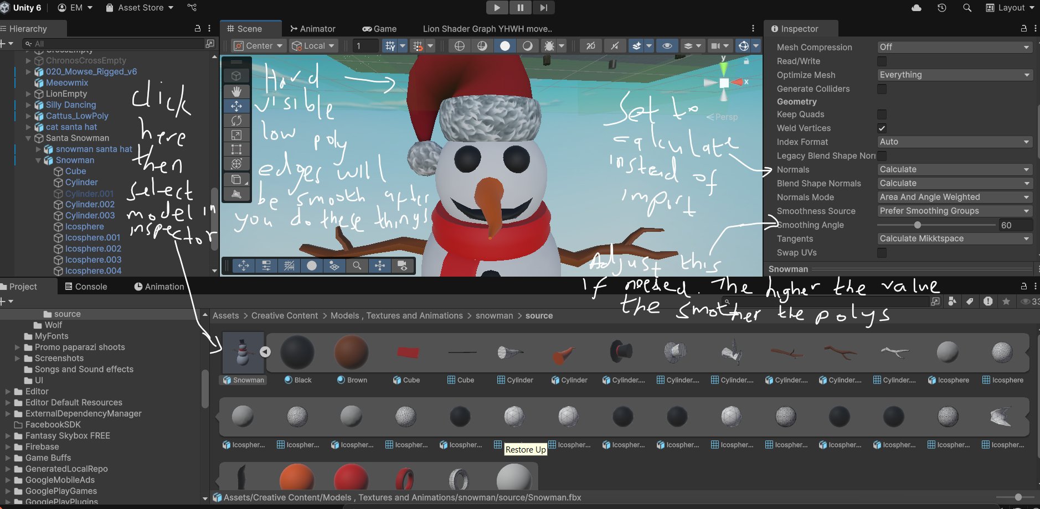The width and height of the screenshot is (1040, 509).
Task: Click the Pause button
Action: (521, 8)
